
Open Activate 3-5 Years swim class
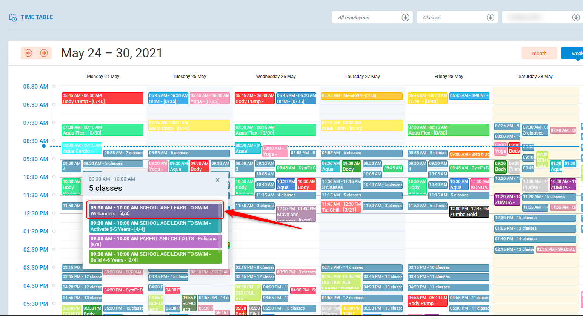click(x=155, y=226)
